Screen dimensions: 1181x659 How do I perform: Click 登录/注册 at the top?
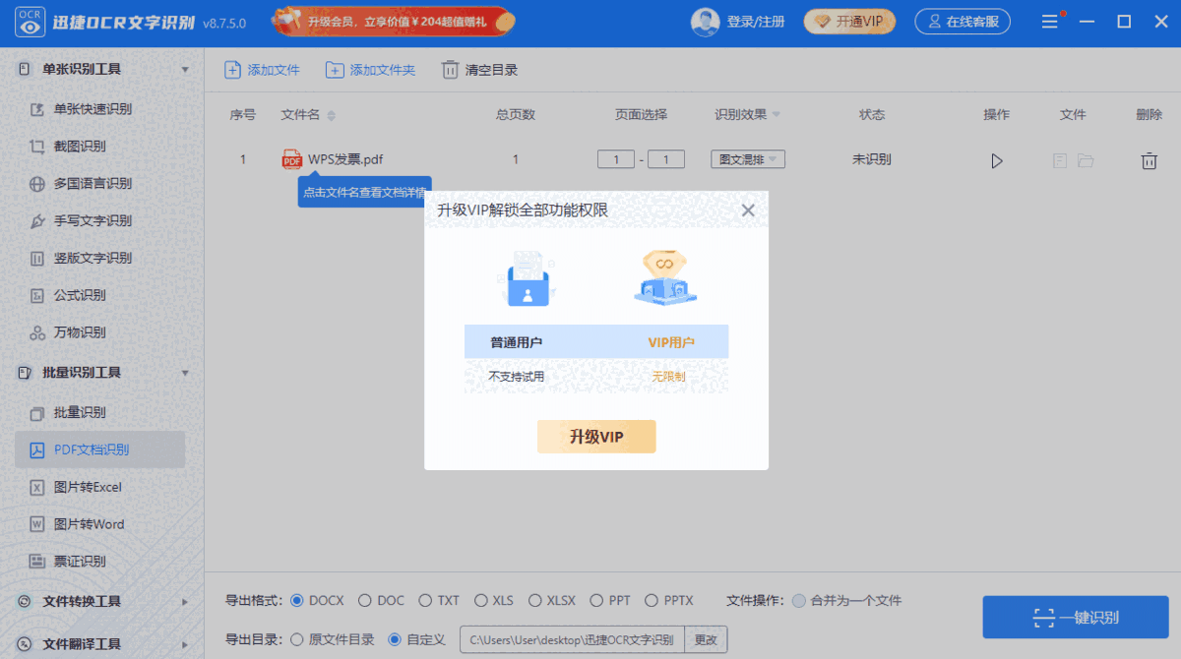pyautogui.click(x=756, y=22)
